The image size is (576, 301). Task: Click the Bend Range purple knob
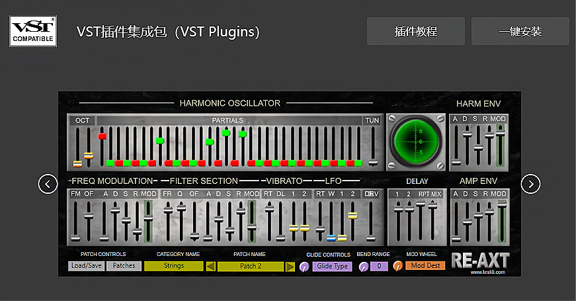click(363, 267)
